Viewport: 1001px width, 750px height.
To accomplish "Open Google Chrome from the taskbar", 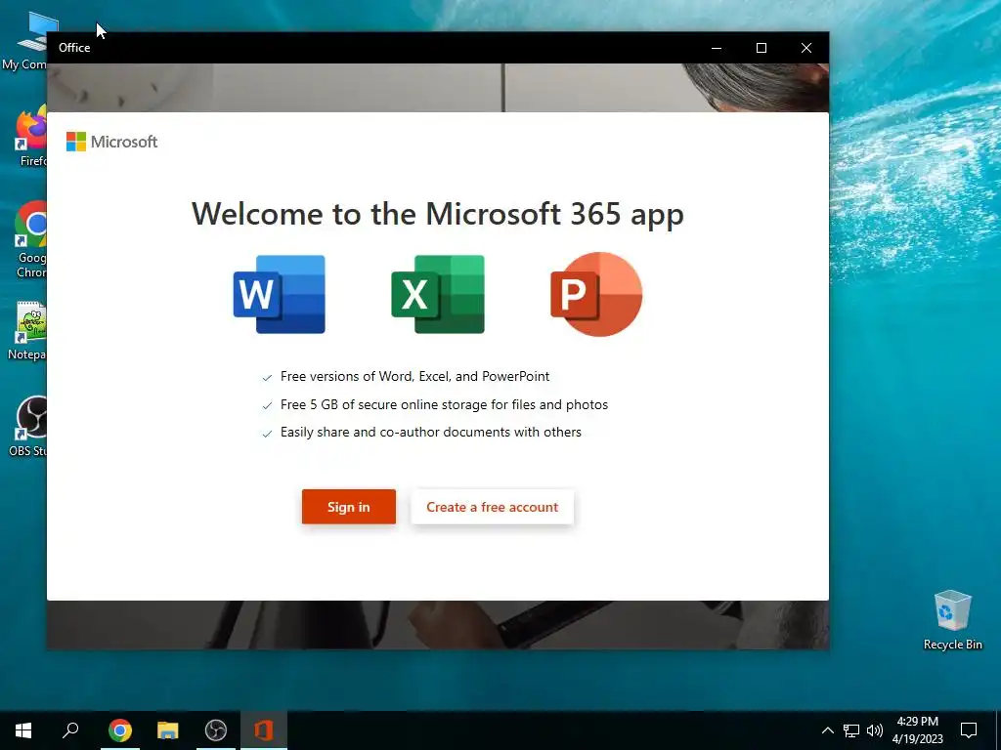I will 120,730.
